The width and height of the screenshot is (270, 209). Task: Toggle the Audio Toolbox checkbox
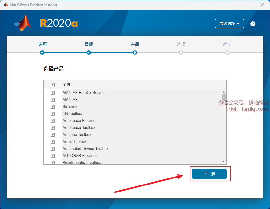click(53, 142)
